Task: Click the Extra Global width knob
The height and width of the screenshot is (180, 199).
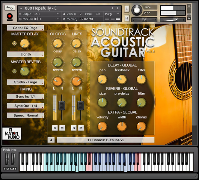Action: click(122, 127)
